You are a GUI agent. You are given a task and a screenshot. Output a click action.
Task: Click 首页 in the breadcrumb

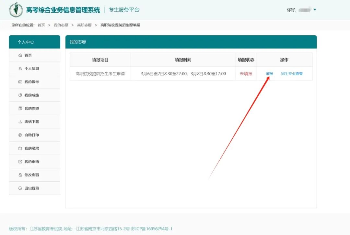pos(41,25)
